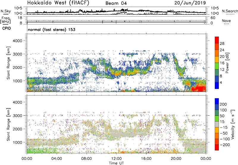Pick the bottom red Velocity colorbar segment
238x165 pixels.
217,147
